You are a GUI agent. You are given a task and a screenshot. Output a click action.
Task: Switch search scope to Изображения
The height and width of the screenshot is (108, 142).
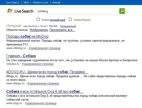(39, 30)
